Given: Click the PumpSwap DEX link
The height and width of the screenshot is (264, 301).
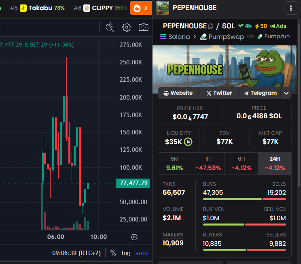Looking at the screenshot, I should click(x=222, y=36).
